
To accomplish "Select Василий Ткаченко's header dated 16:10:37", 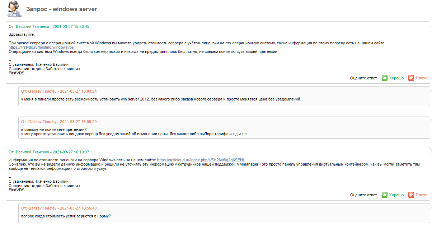I will tap(49, 152).
